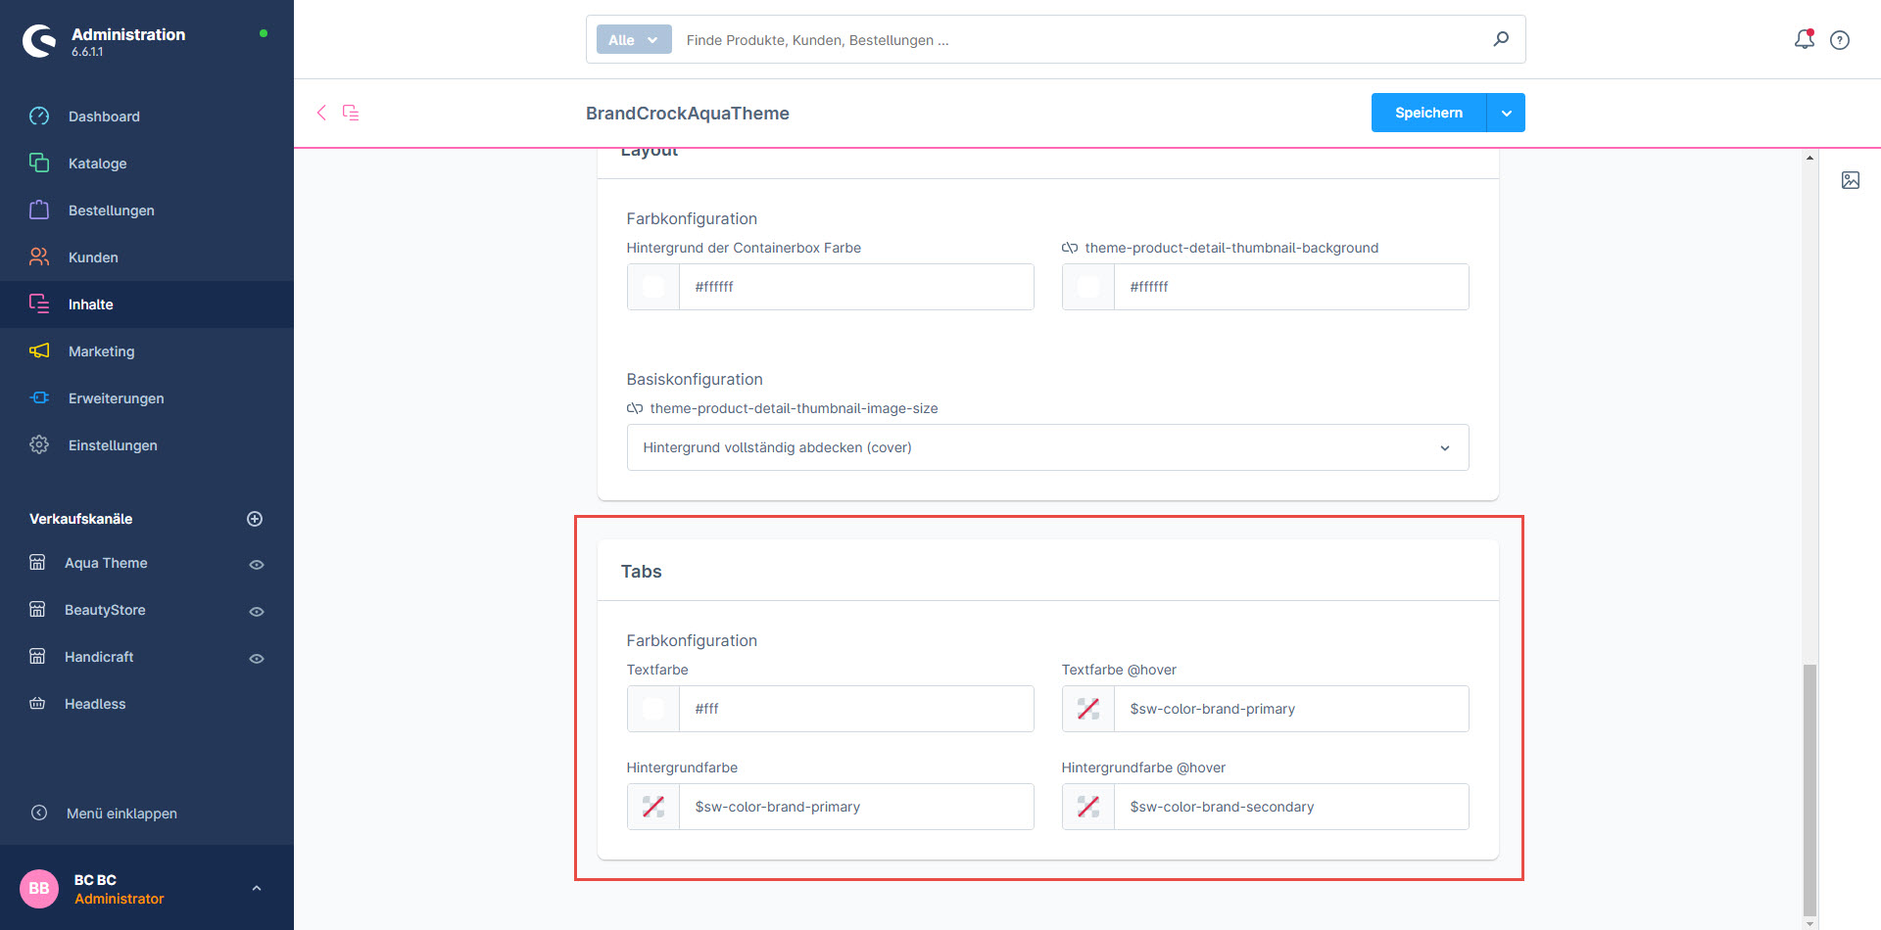
Task: Expand the Speichern split-button arrow
Action: [1506, 114]
